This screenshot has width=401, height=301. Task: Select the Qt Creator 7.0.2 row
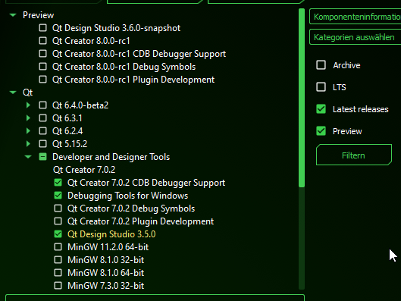(x=84, y=170)
